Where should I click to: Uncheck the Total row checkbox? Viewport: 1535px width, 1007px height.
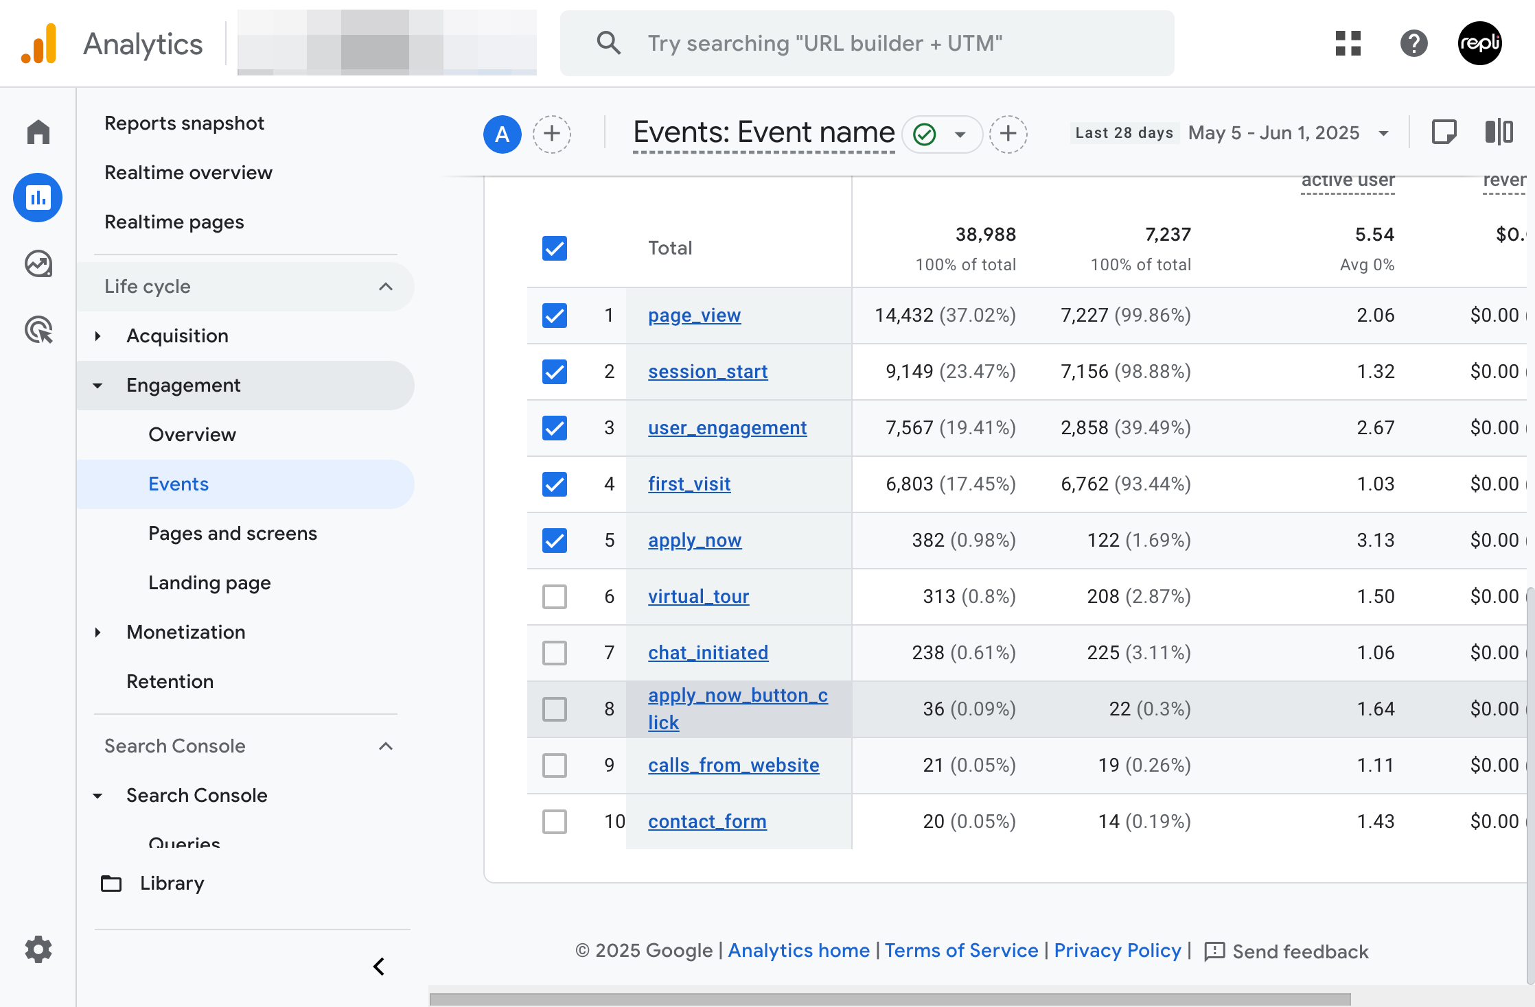coord(555,248)
